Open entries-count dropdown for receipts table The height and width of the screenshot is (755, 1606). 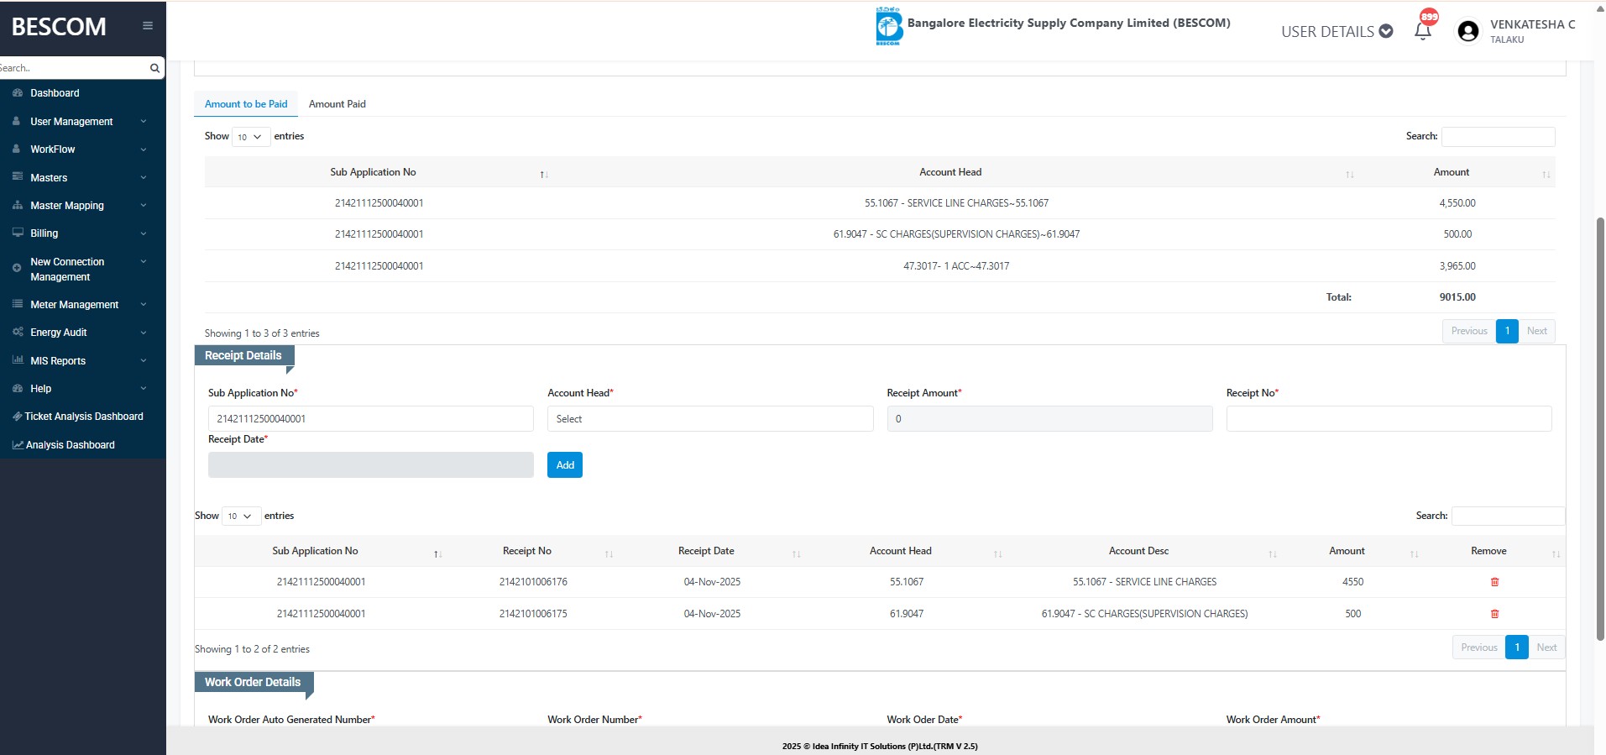tap(241, 516)
